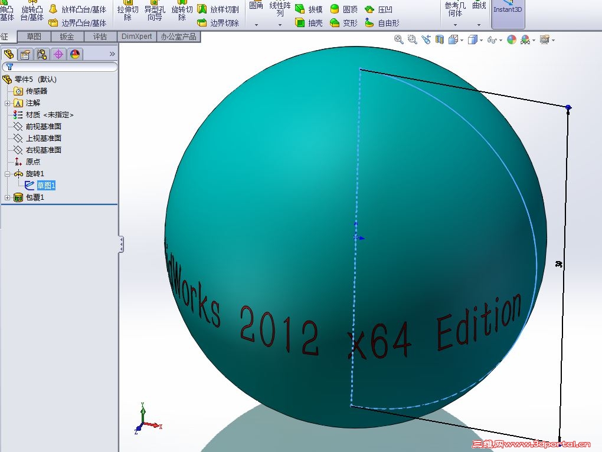This screenshot has width=602, height=452.
Task: Click the feature tree filter field
Action: [60, 67]
